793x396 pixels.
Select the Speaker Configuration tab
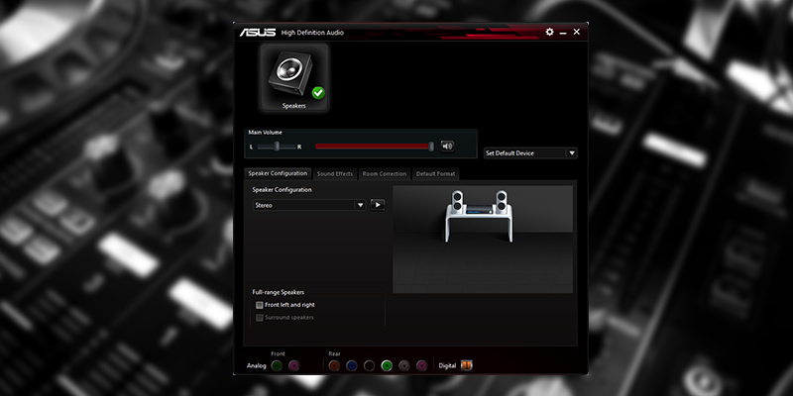click(x=278, y=173)
